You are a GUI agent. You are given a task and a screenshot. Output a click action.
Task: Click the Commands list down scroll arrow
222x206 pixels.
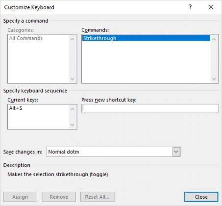[214, 79]
